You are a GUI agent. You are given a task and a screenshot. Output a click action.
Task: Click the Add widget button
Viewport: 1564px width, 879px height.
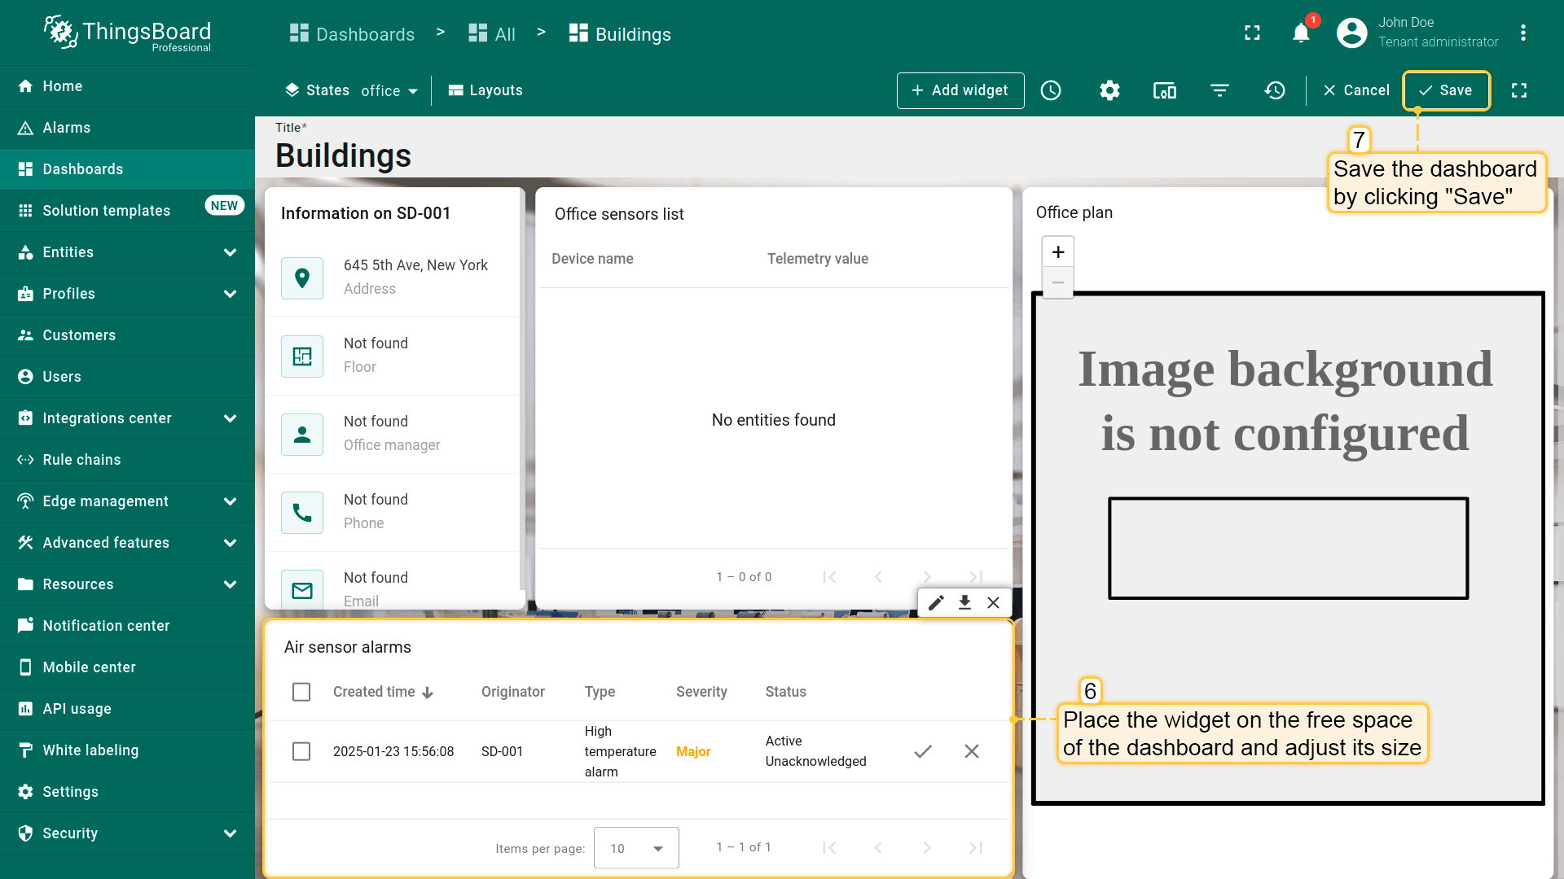[960, 90]
